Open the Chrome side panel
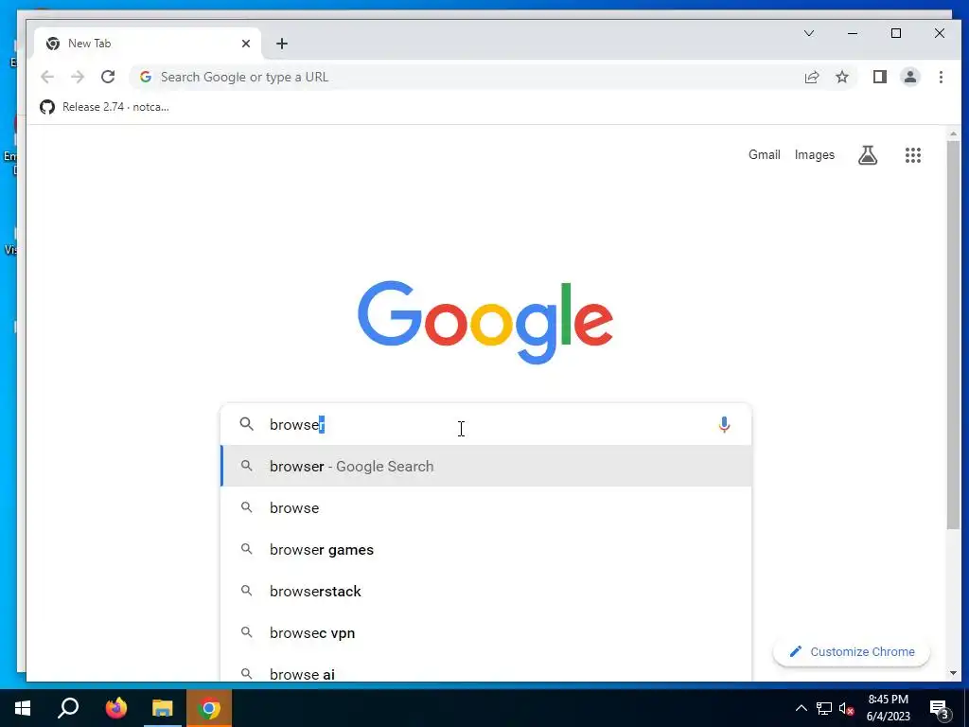The height and width of the screenshot is (727, 969). 879,77
